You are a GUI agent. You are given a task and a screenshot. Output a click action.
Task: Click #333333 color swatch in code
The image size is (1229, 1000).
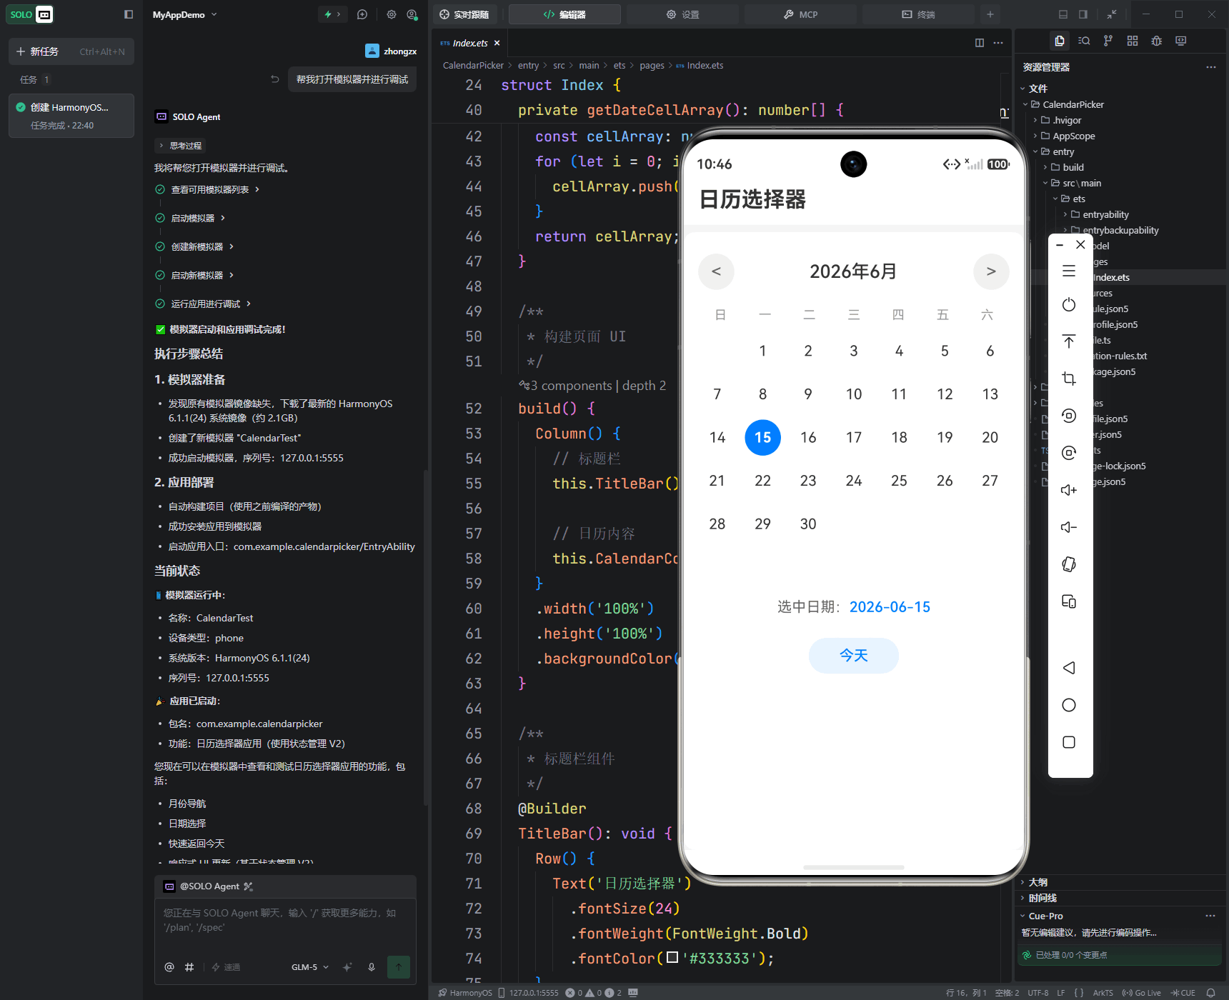[672, 958]
